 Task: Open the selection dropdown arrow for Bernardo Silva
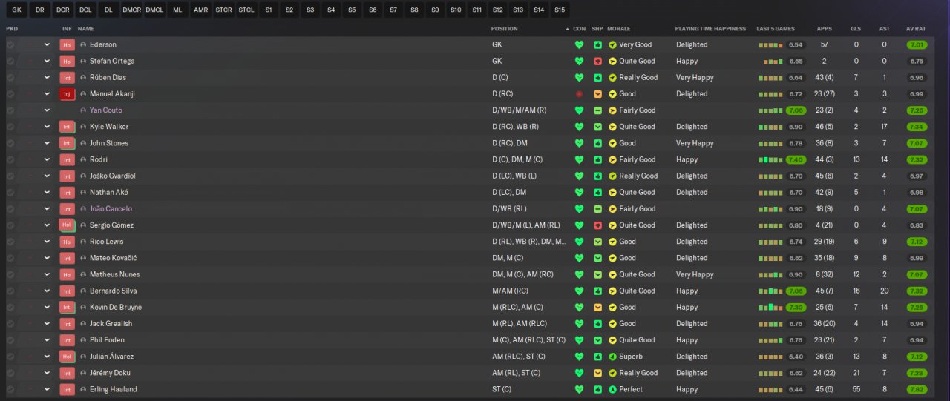47,291
